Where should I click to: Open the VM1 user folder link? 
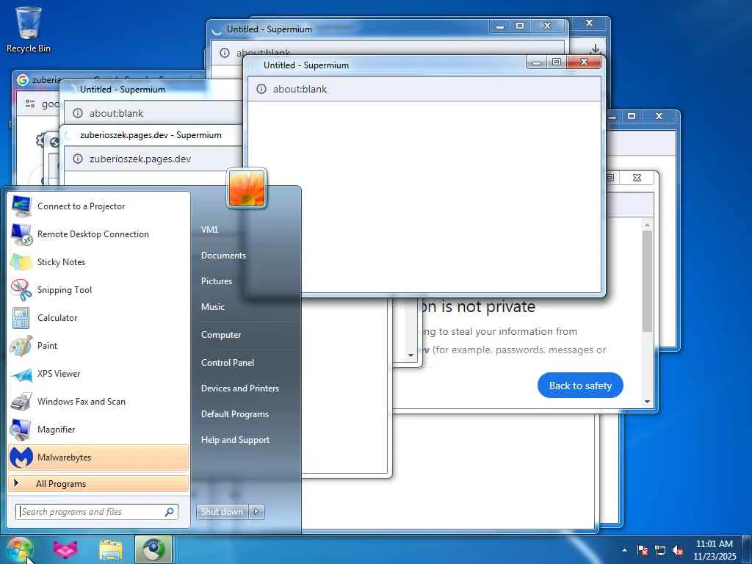pyautogui.click(x=209, y=229)
